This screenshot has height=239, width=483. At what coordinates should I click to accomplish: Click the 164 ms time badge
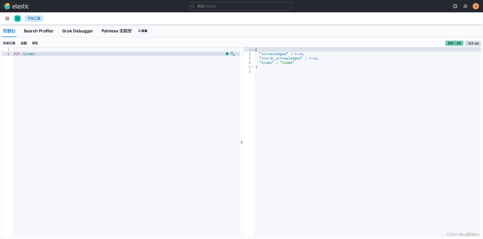coord(473,43)
